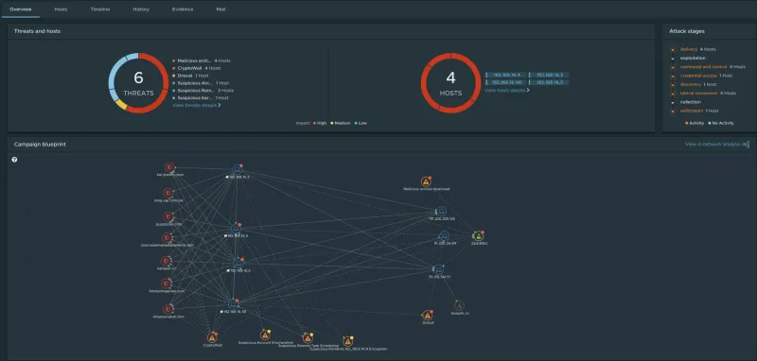The height and width of the screenshot is (361, 757).
Task: Select the external host node ending 238.125
Action: [441, 211]
